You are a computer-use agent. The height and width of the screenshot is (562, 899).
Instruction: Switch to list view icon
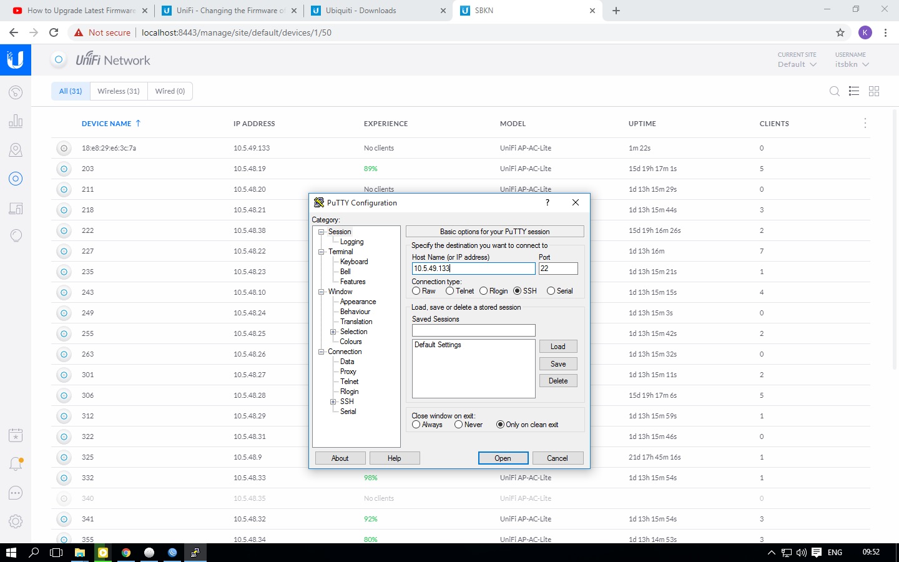[854, 91]
